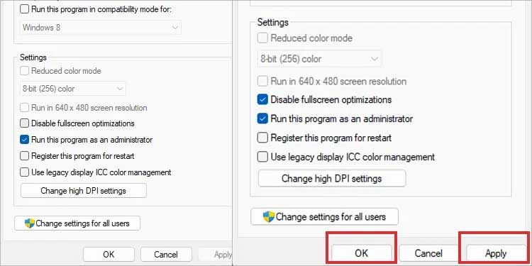Expand the 8-bit (256) color dropdown in right dialog
Screen dimensions: 532x266
click(x=319, y=59)
